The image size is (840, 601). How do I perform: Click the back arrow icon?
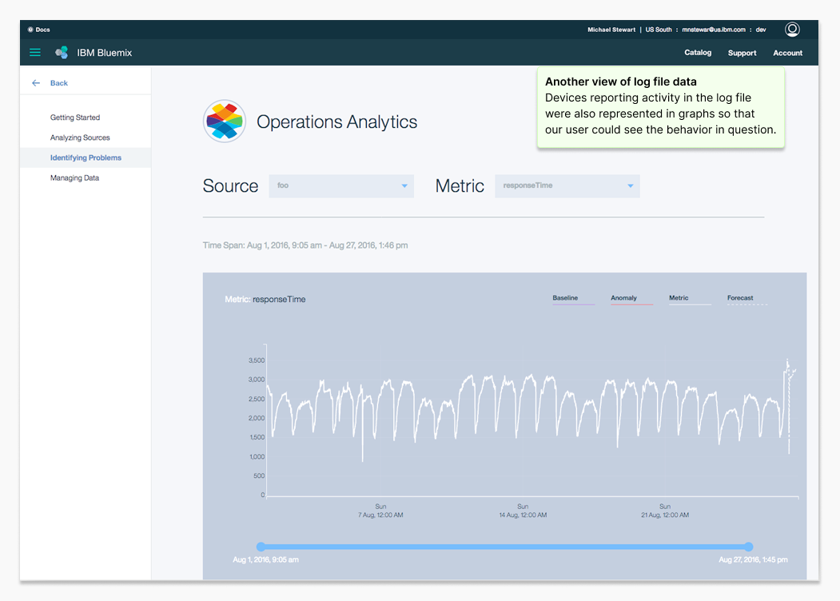click(36, 83)
